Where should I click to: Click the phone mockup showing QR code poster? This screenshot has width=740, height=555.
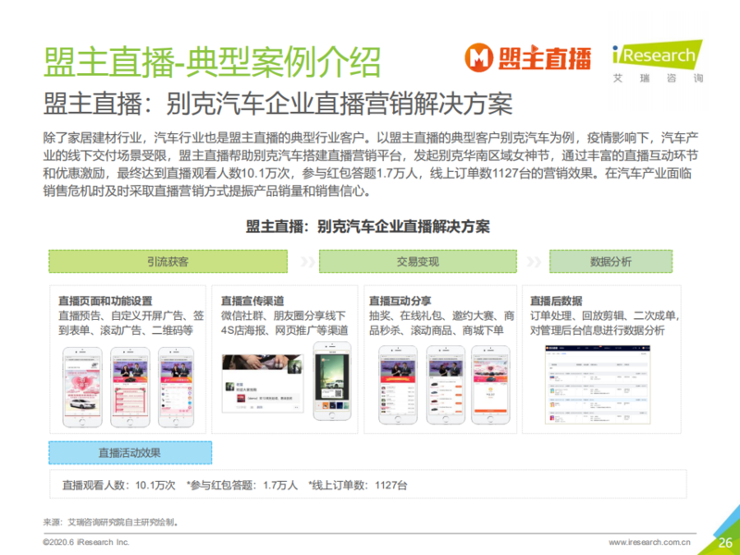332,381
